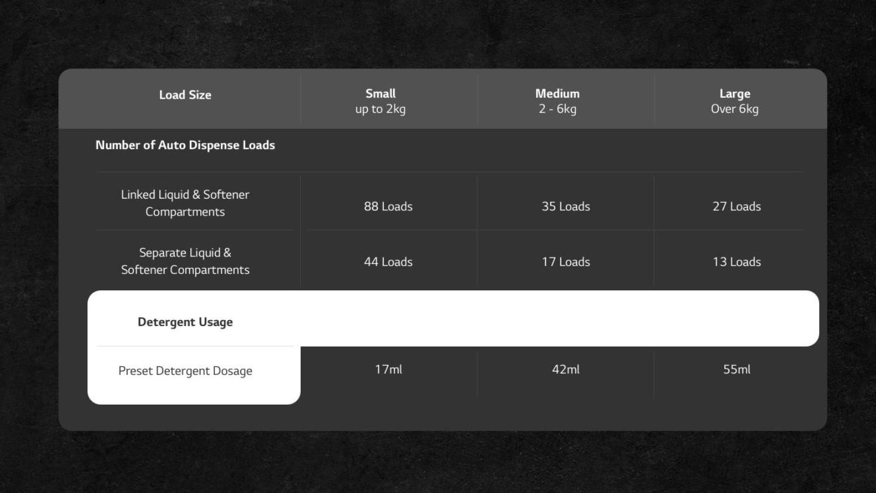Select the 27 Loads cell
Screen dimensions: 876x493
pos(736,207)
